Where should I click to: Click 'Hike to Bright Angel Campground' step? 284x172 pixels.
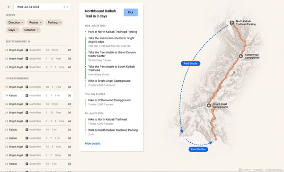(109, 81)
